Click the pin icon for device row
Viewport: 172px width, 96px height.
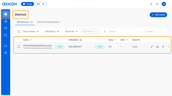tap(163, 47)
